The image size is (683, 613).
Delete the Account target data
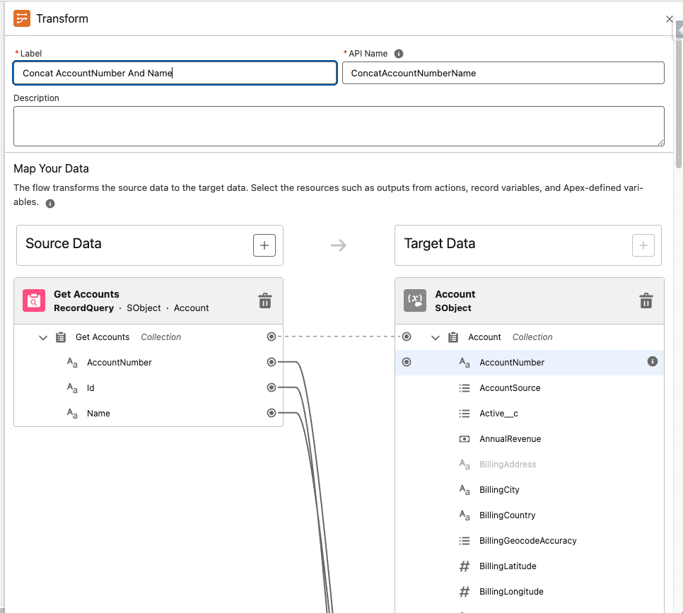(x=646, y=301)
